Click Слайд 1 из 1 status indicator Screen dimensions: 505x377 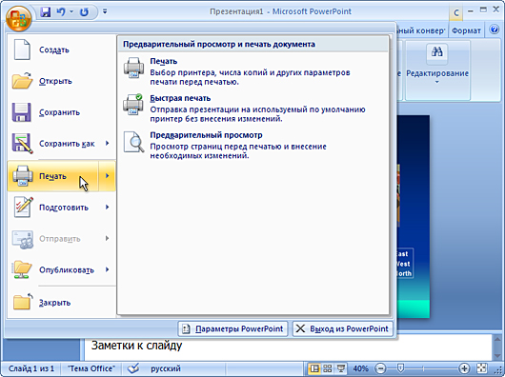(31, 368)
